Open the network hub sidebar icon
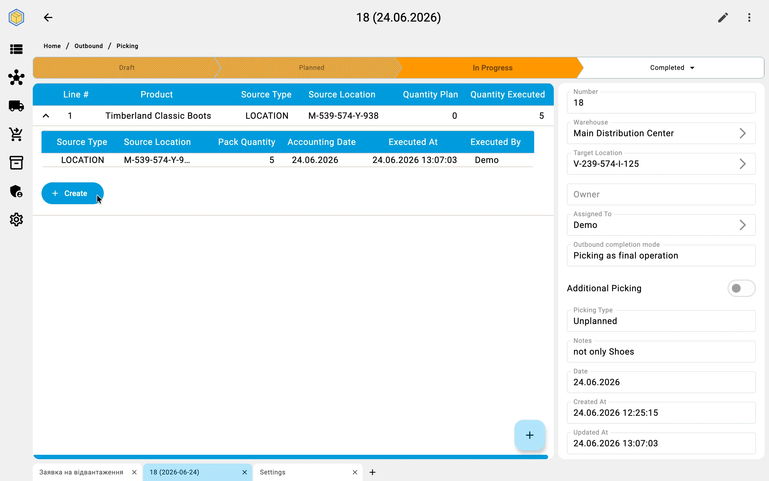 [16, 77]
